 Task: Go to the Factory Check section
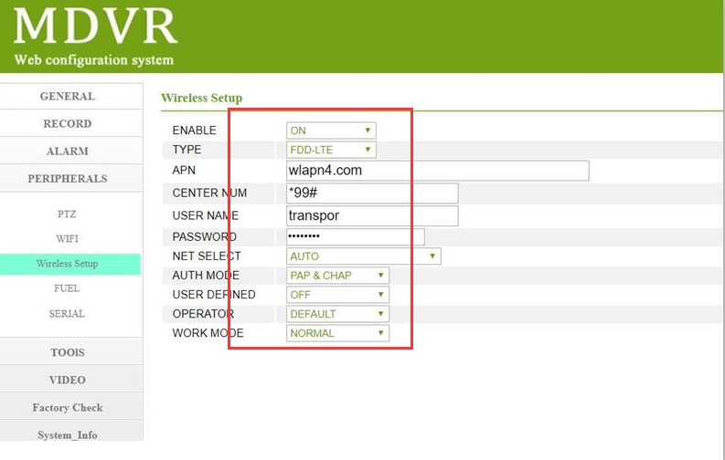[70, 407]
